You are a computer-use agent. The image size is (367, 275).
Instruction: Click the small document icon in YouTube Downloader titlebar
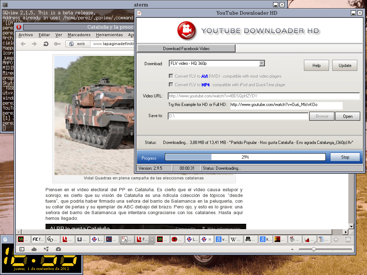[x=139, y=13]
